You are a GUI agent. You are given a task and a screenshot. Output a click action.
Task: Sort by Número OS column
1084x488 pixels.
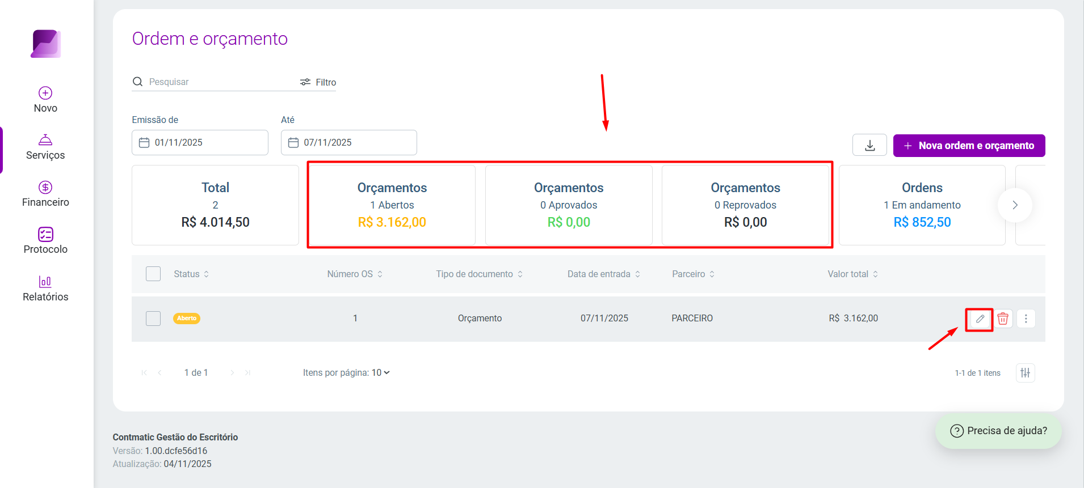click(355, 274)
